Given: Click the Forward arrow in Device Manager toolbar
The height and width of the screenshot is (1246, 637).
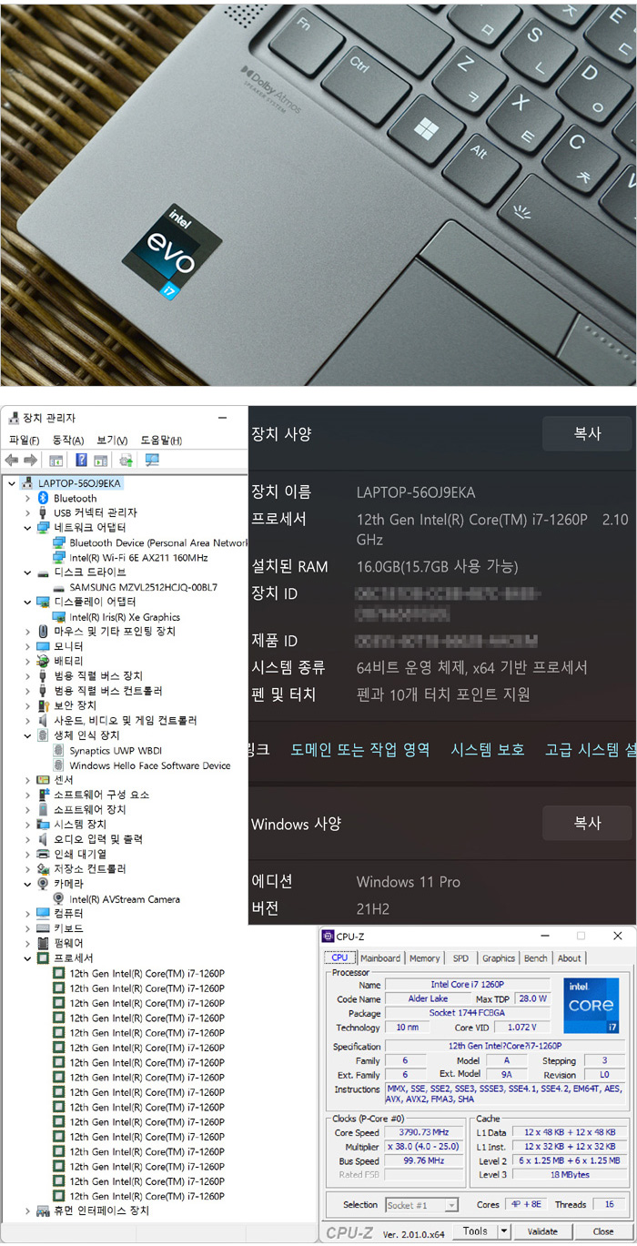Looking at the screenshot, I should [x=30, y=461].
